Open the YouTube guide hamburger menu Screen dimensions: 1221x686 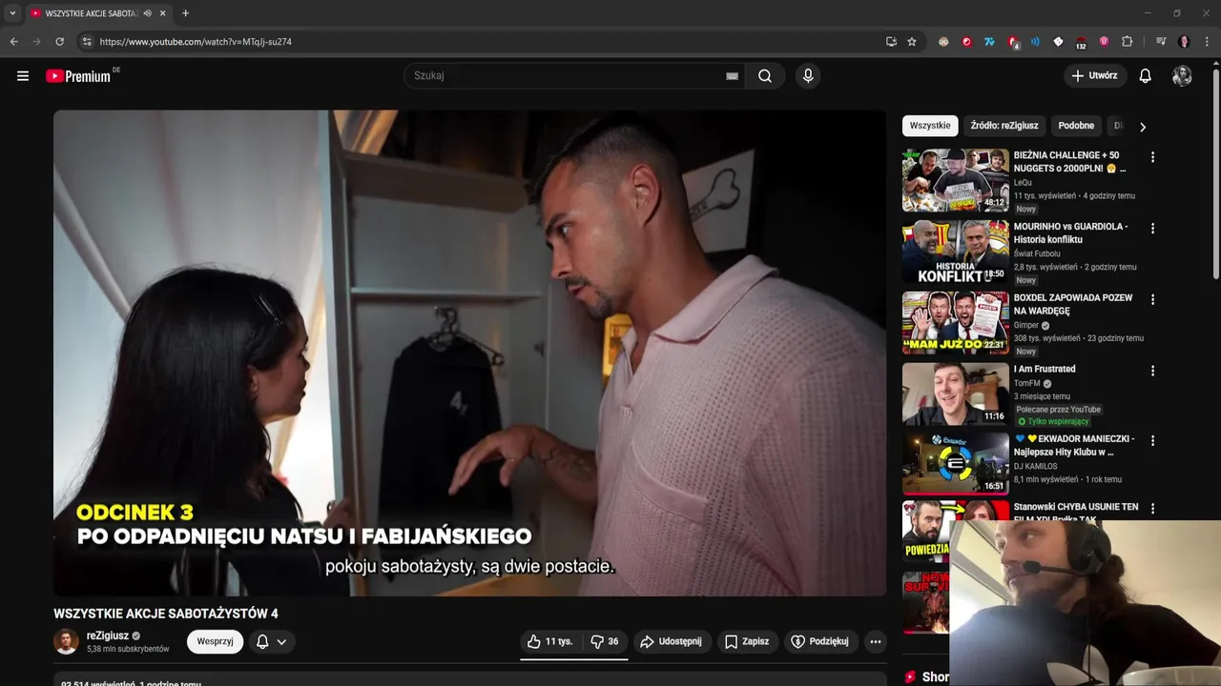point(23,76)
